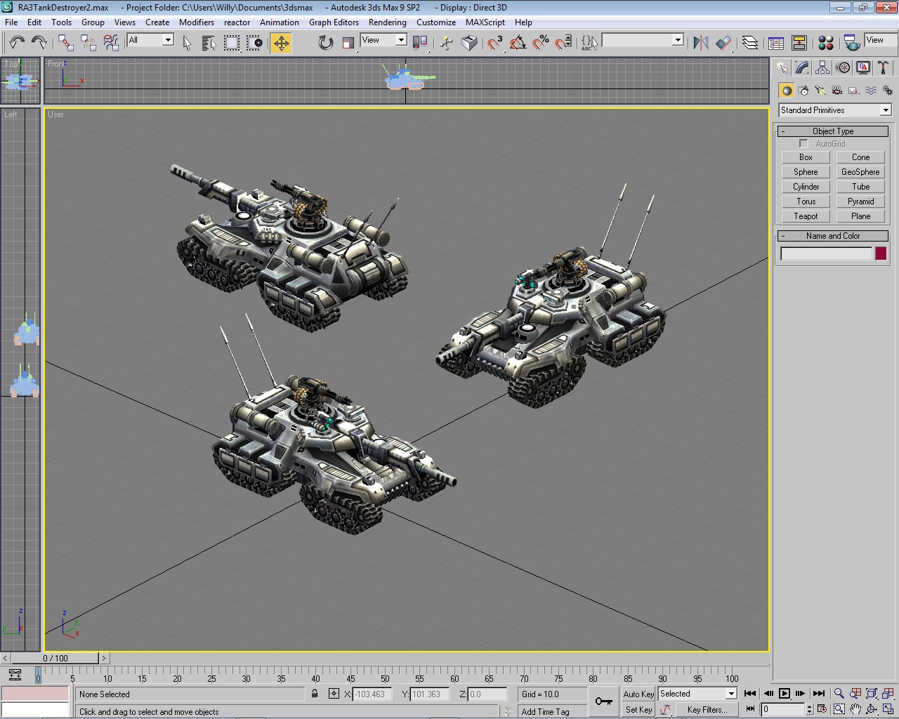
Task: Switch to the Display panel tab
Action: [863, 68]
